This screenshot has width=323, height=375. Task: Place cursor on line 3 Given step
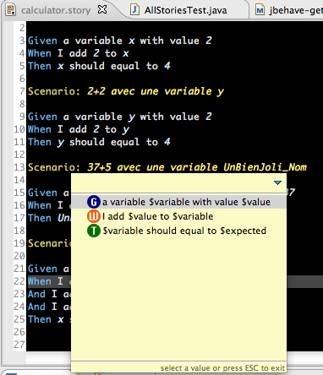point(120,41)
